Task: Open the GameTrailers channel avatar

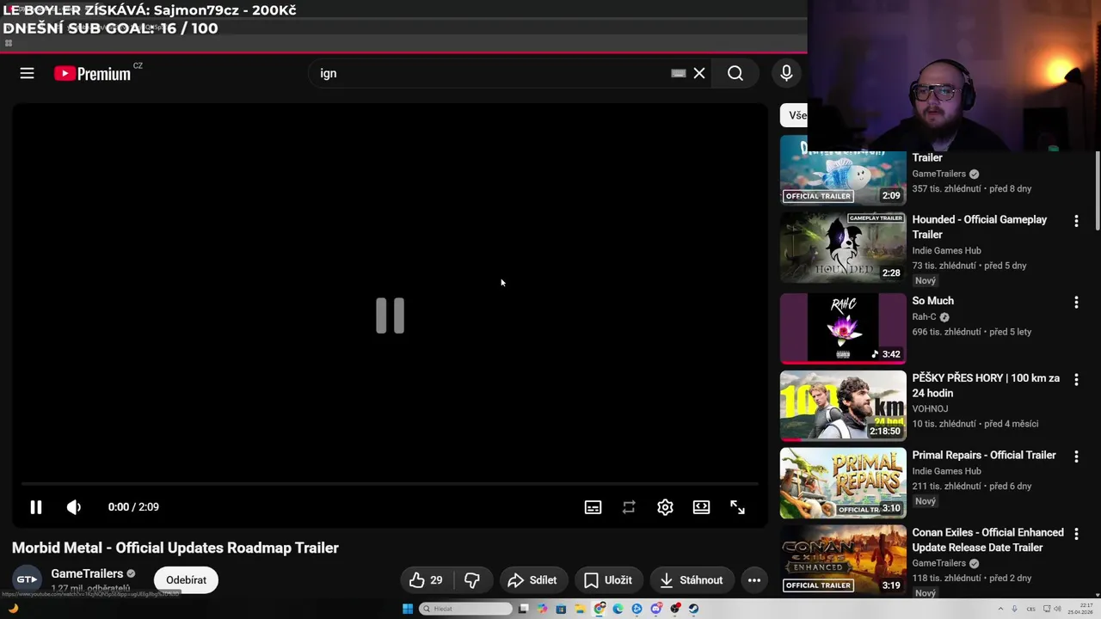Action: [28, 579]
